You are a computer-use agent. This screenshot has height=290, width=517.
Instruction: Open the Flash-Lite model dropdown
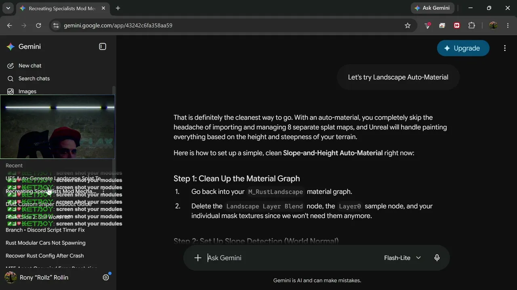point(402,258)
